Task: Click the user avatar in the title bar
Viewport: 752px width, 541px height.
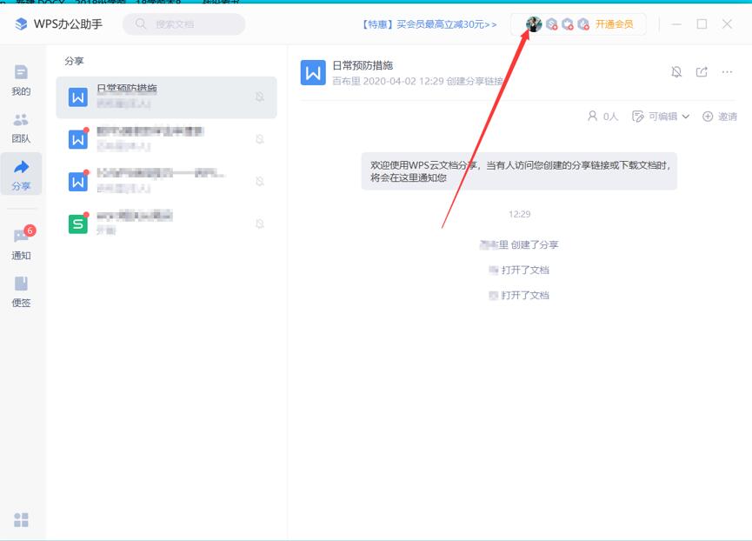Action: tap(533, 24)
